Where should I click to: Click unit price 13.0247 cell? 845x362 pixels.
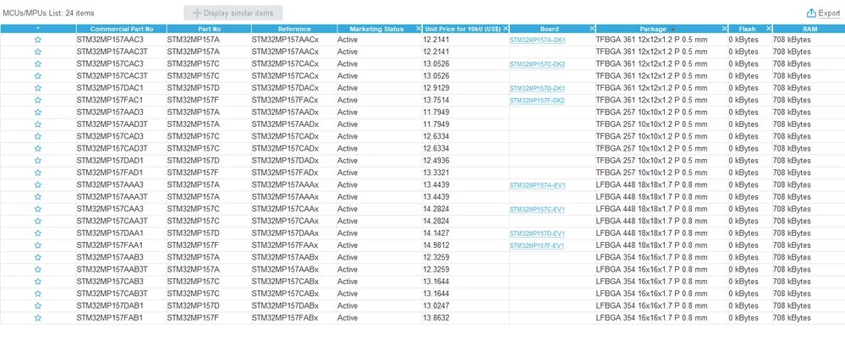click(466, 306)
